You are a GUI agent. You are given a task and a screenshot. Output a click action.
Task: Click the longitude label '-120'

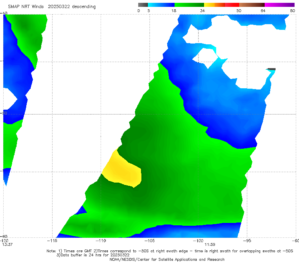tap(4, 241)
